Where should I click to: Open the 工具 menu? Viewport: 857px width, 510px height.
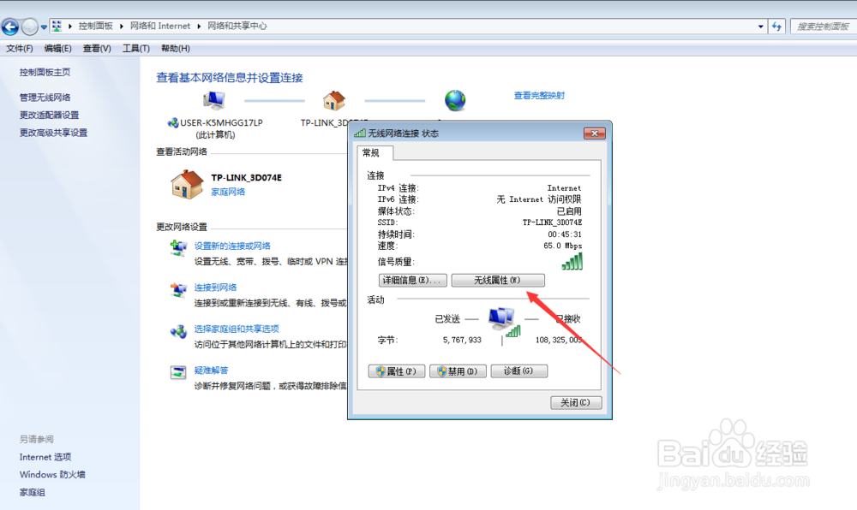pos(135,48)
